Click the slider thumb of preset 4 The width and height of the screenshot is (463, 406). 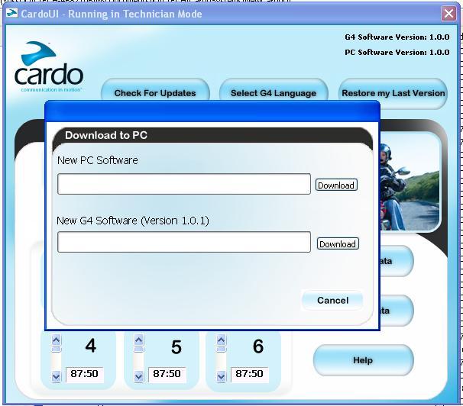coord(56,350)
